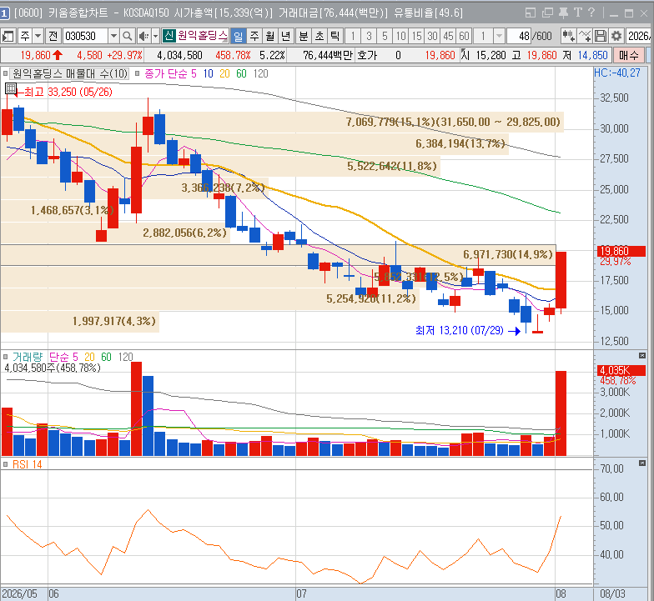The image size is (654, 601).
Task: Toggle the 원익홀딩스 매물대 수(10) legend marker
Action: (5, 73)
